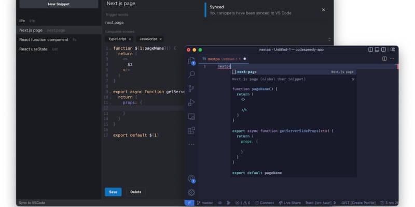Select React function component snippet
The height and width of the screenshot is (207, 415).
pyautogui.click(x=44, y=39)
